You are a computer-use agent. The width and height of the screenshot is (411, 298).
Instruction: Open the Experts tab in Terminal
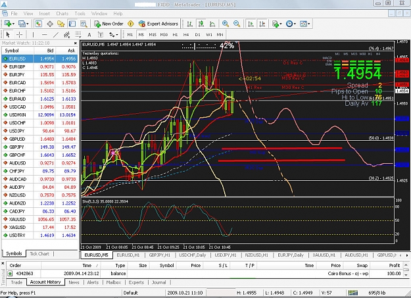(x=136, y=282)
